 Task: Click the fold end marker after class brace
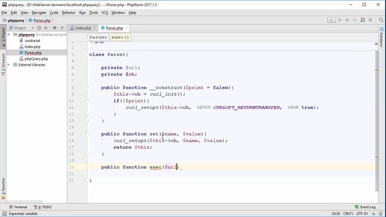point(87,180)
